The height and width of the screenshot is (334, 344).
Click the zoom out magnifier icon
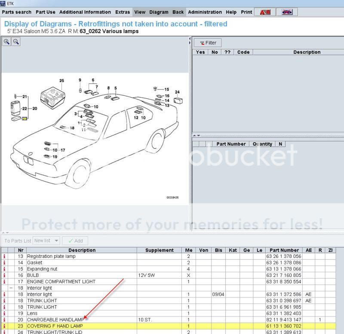(16, 42)
